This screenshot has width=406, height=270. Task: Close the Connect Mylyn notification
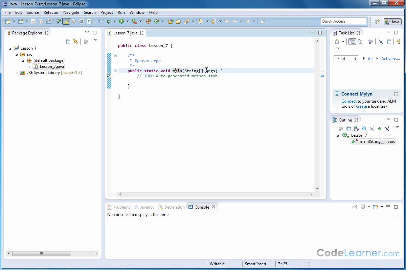[396, 94]
